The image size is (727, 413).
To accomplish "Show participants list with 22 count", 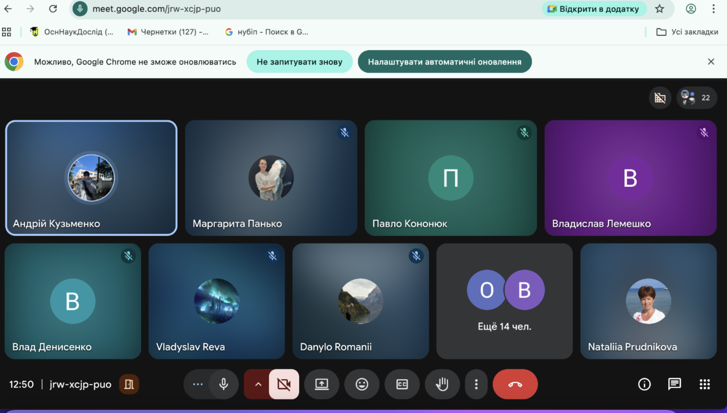I will (x=697, y=98).
